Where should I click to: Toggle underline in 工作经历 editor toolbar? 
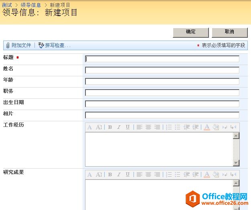[128, 127]
